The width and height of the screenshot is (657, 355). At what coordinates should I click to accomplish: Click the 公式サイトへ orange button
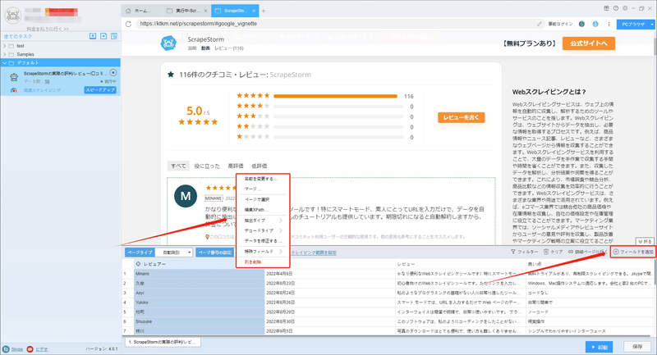click(x=589, y=43)
